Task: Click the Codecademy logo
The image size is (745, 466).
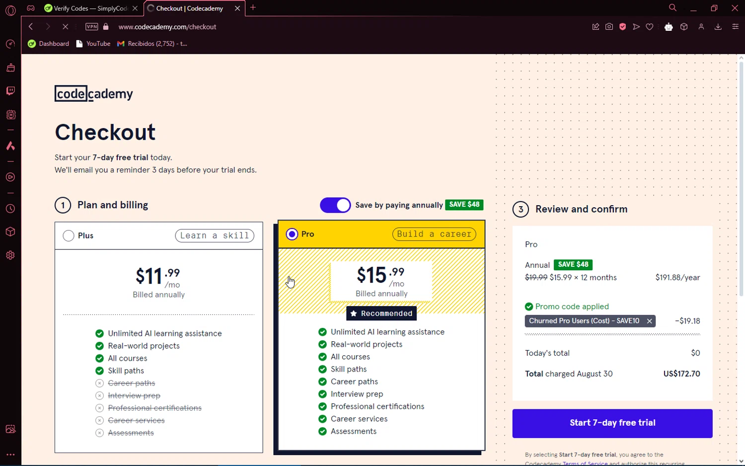Action: pyautogui.click(x=94, y=93)
